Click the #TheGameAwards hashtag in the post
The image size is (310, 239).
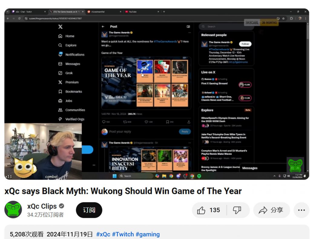click(x=165, y=41)
